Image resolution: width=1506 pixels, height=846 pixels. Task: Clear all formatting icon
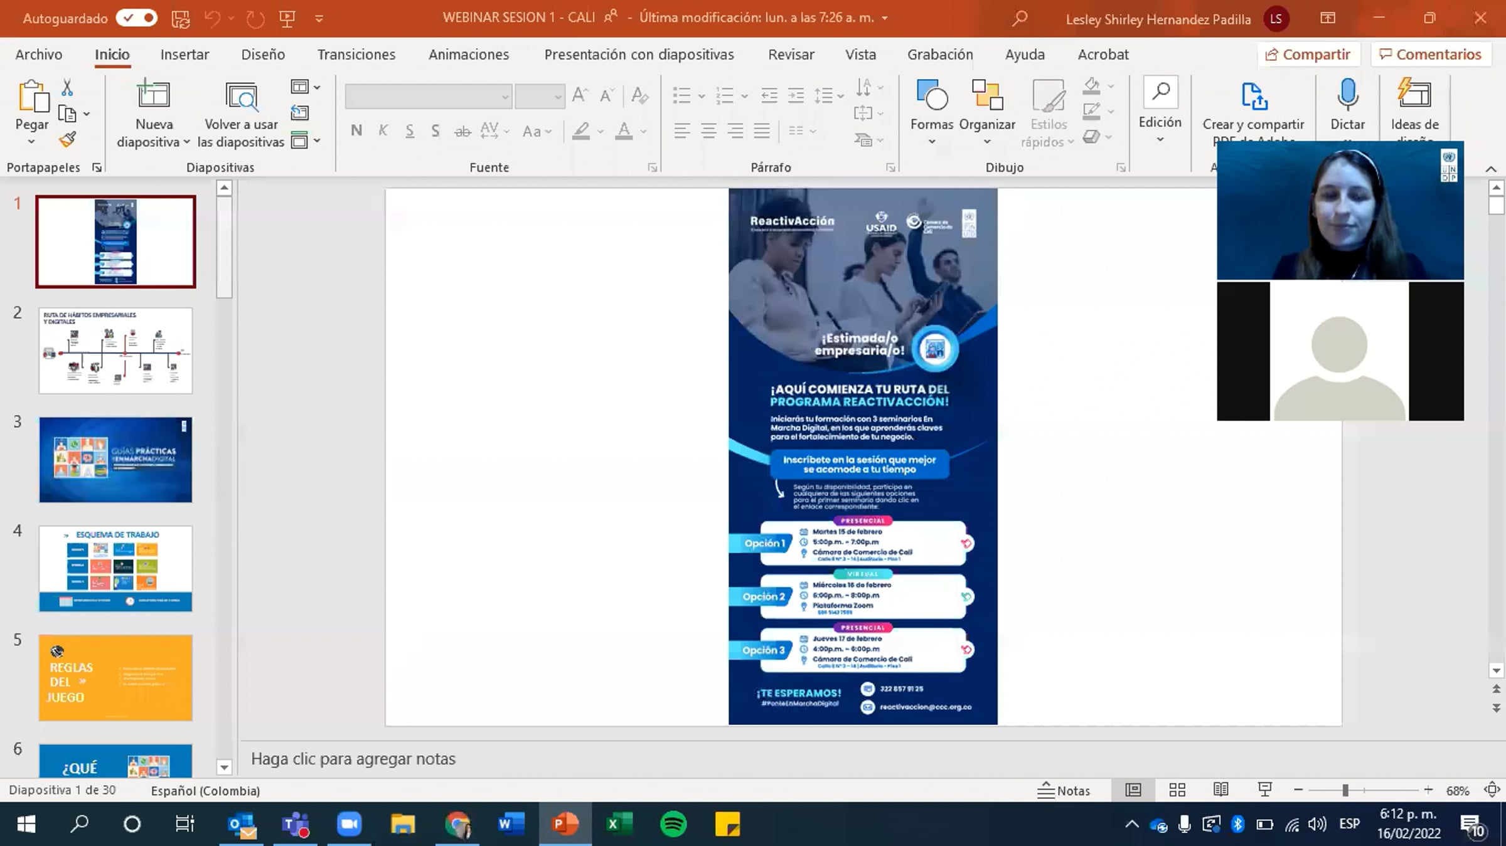pyautogui.click(x=639, y=95)
